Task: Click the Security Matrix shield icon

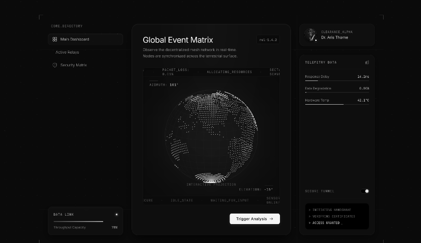Action: 55,65
